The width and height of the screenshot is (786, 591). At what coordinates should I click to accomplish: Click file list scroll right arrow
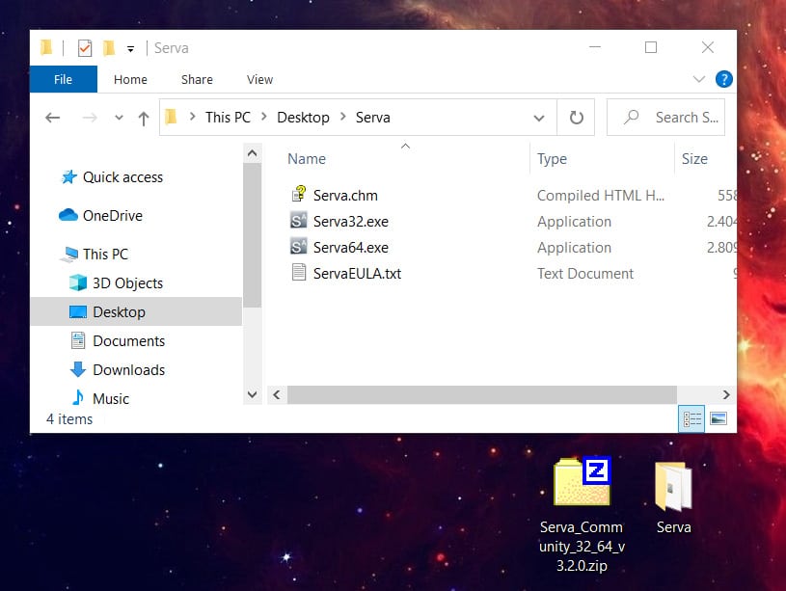tap(726, 394)
